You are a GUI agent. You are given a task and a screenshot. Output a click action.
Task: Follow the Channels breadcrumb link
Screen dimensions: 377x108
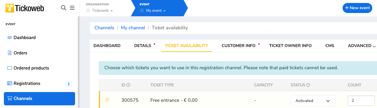point(104,28)
